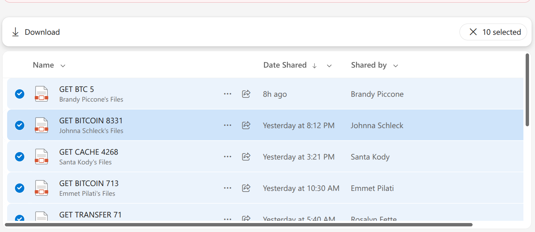Click the share icon for GET CACHE 4268

coord(246,157)
